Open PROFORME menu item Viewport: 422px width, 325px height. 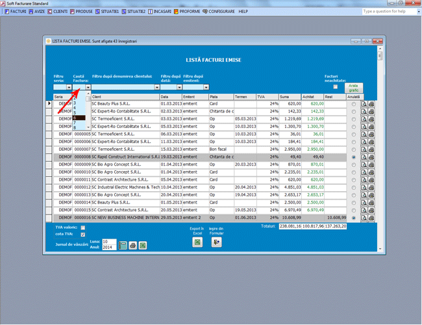pyautogui.click(x=187, y=12)
